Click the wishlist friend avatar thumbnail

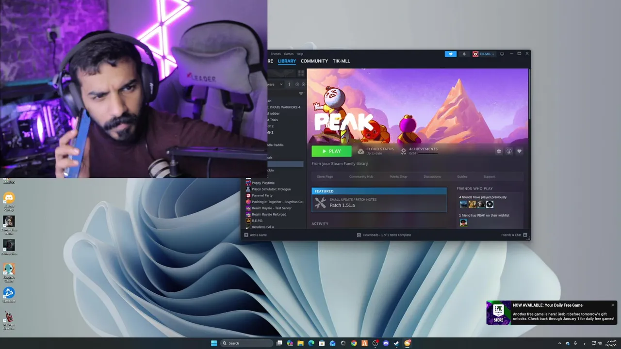pos(463,222)
